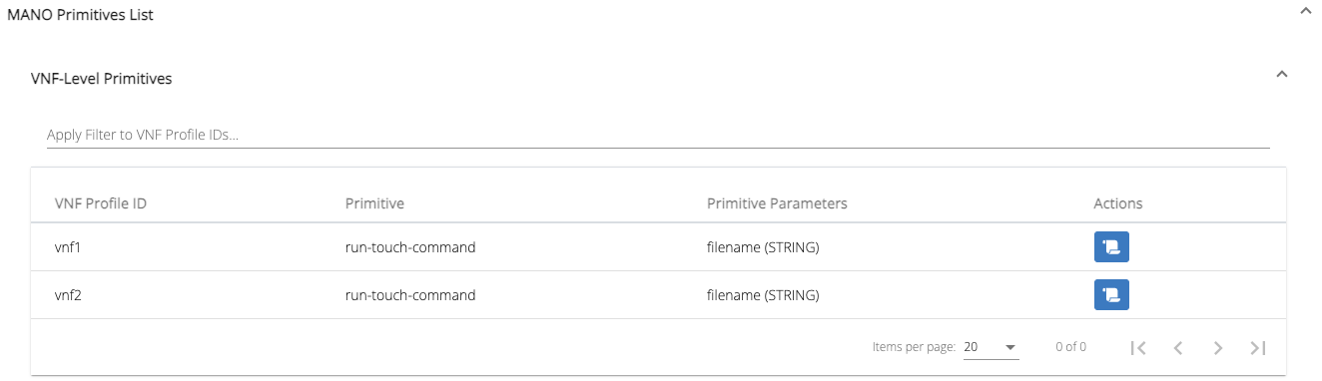The width and height of the screenshot is (1322, 381).
Task: Select the Primitive Parameters column header
Action: pos(777,203)
